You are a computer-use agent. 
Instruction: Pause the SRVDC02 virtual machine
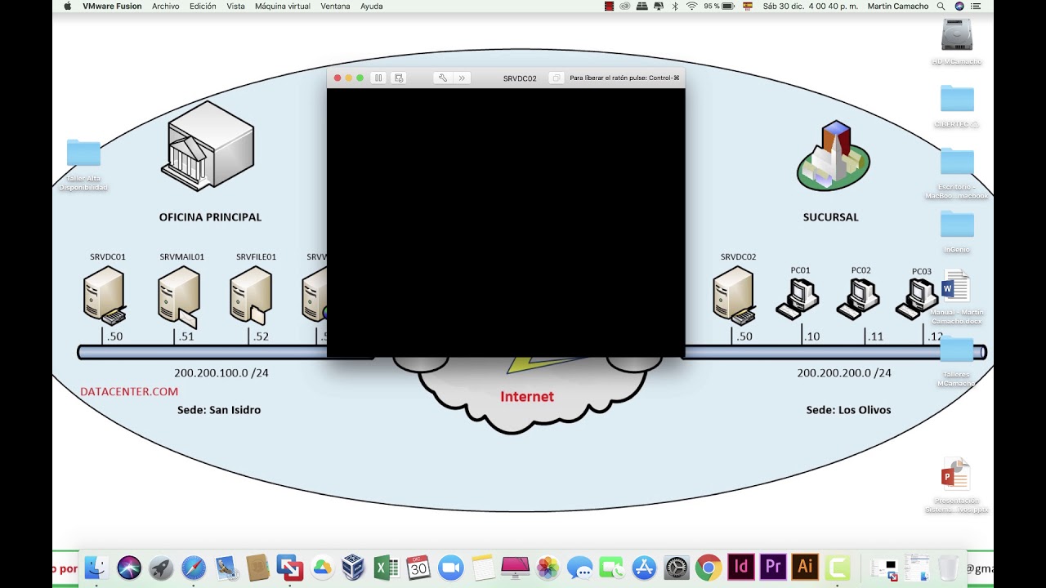pyautogui.click(x=378, y=78)
